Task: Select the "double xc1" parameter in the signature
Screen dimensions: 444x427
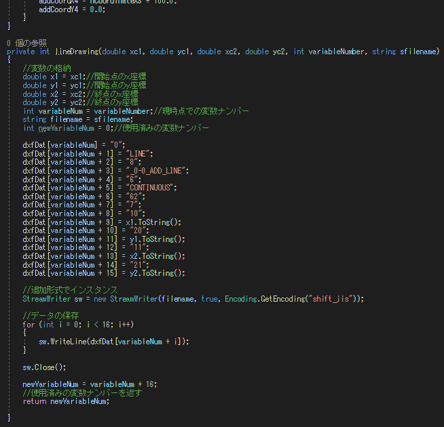Action: point(122,52)
